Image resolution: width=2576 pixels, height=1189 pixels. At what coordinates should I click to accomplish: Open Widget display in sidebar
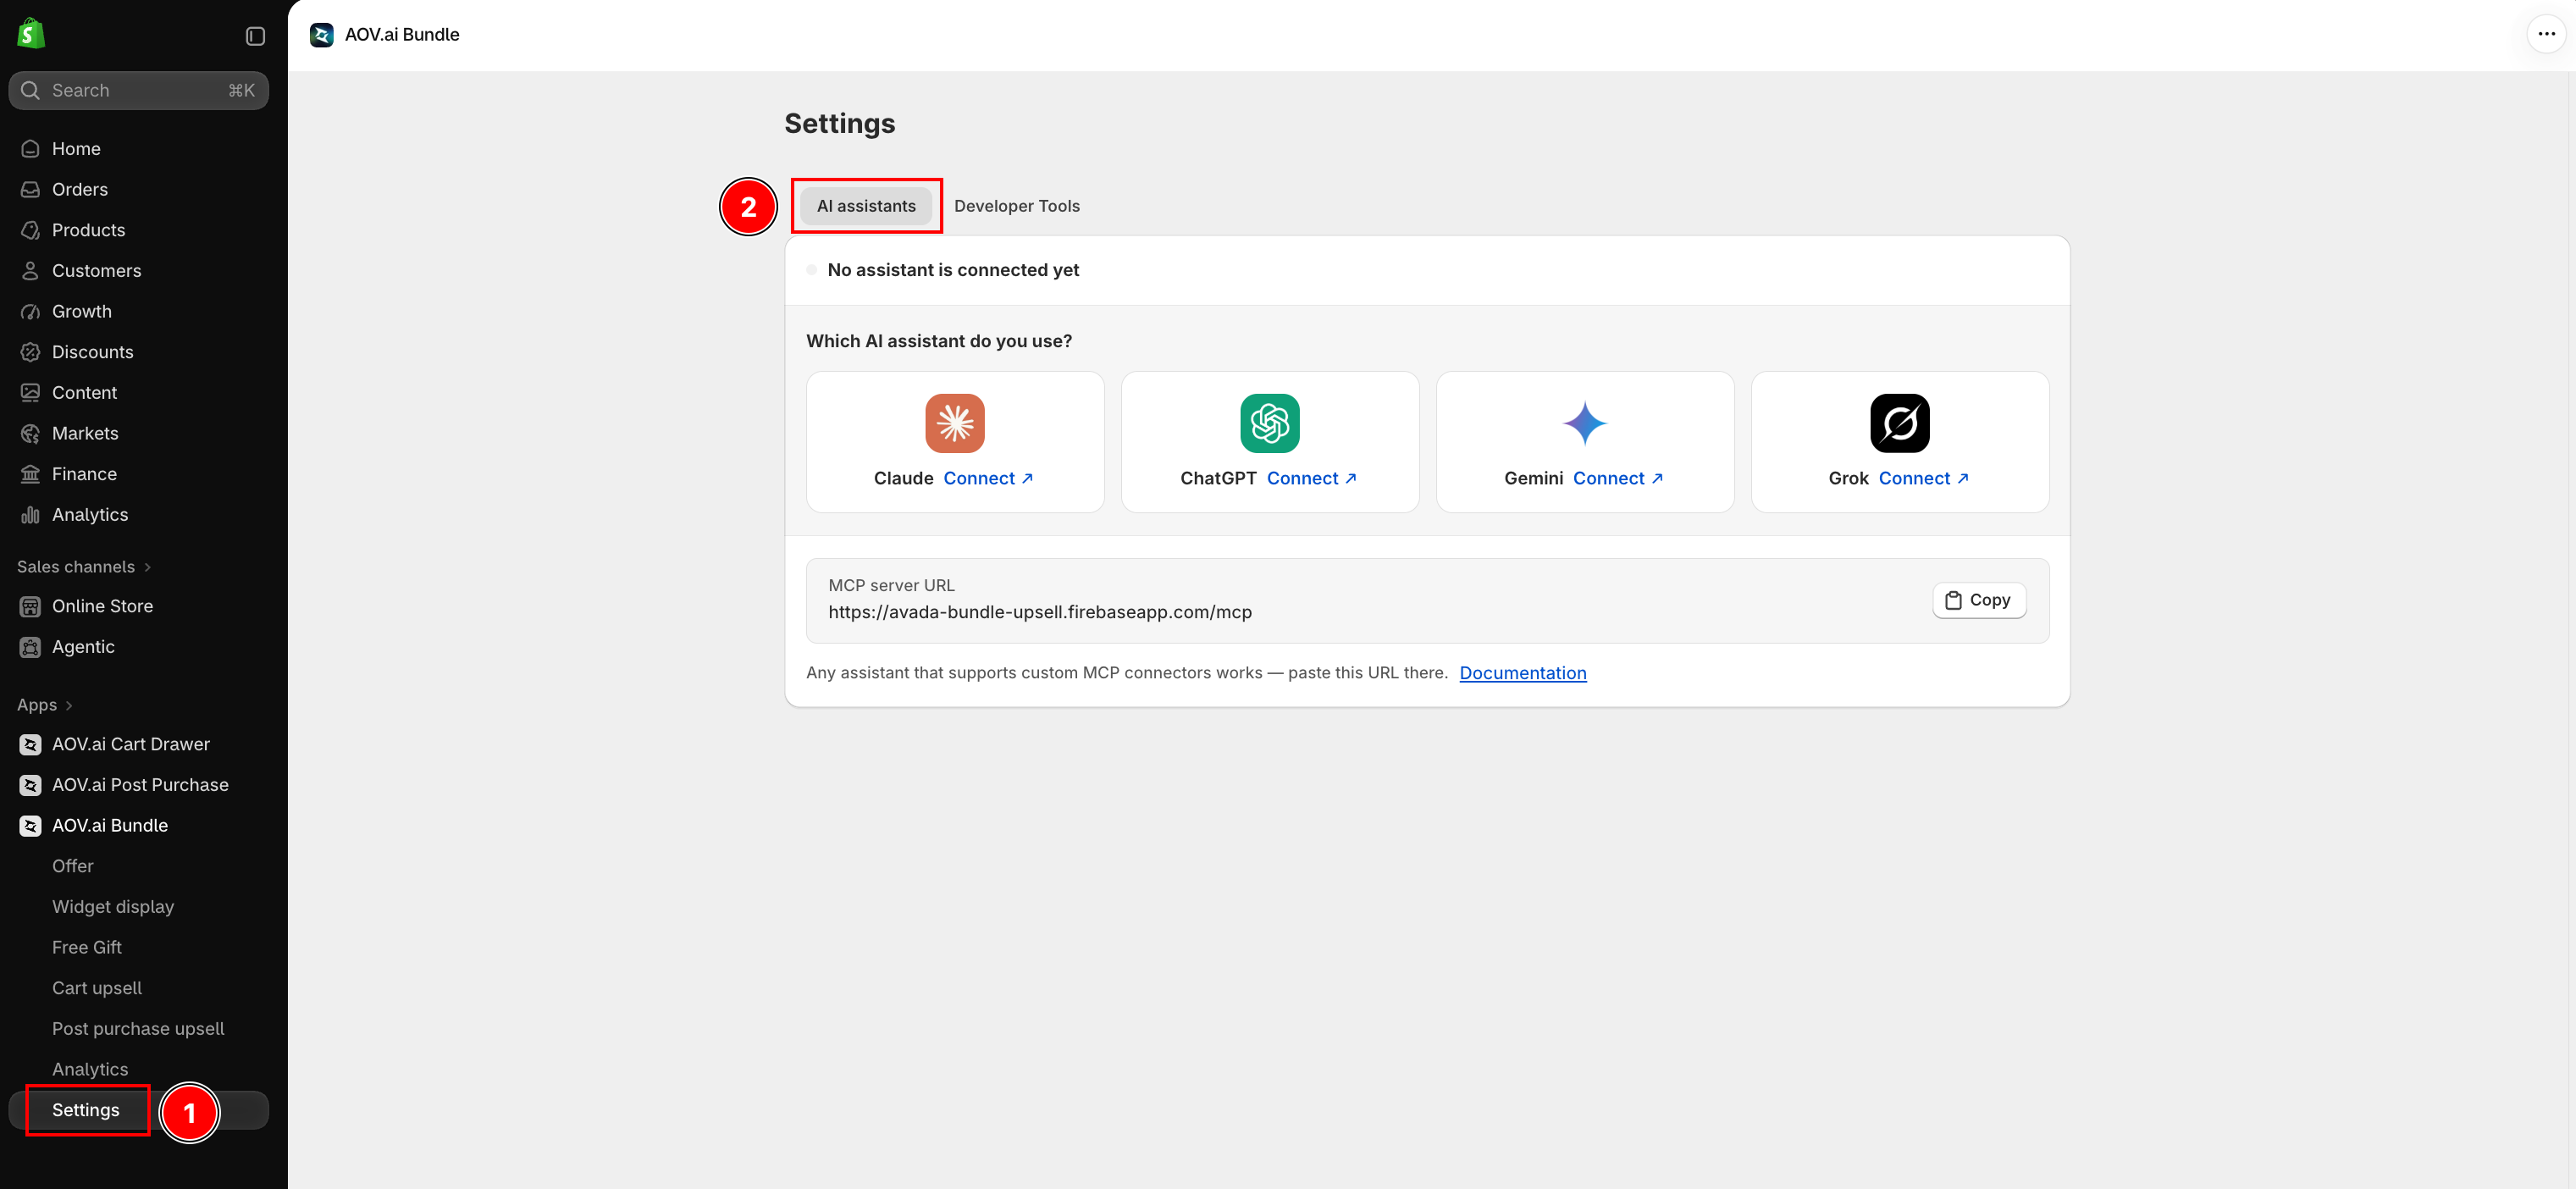click(113, 907)
